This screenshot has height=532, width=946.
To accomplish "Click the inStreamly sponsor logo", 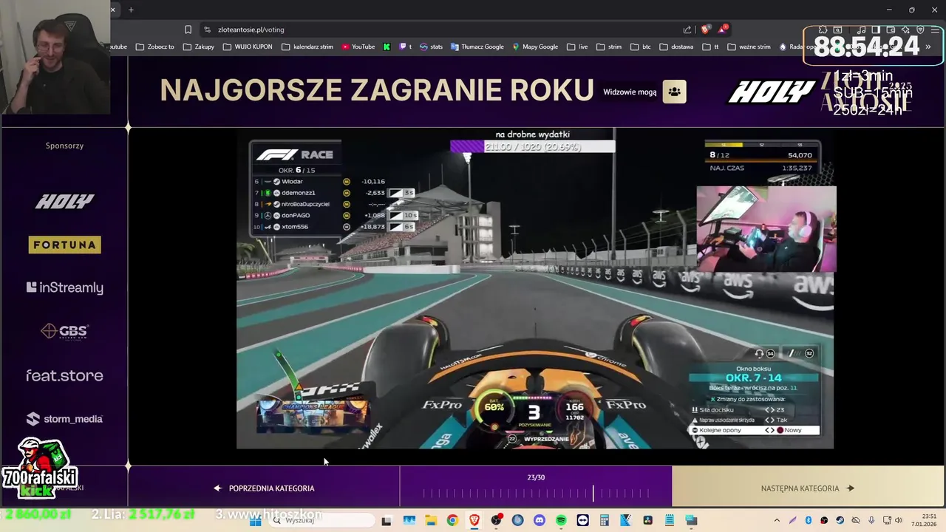I will point(65,287).
